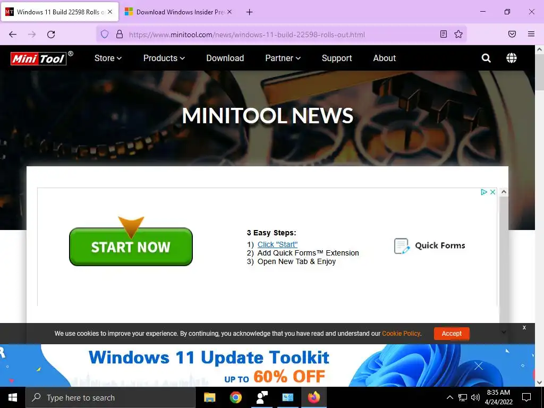The height and width of the screenshot is (408, 544).
Task: Click the green START NOW button
Action: tap(131, 246)
